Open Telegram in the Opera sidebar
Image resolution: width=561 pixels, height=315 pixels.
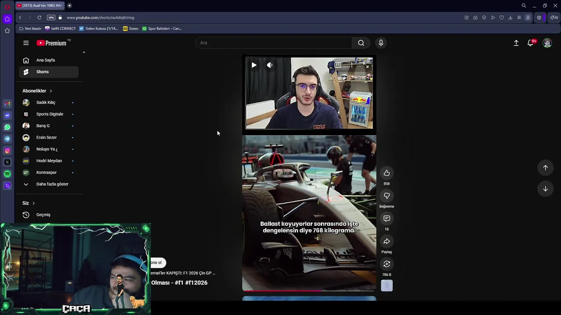(x=7, y=139)
